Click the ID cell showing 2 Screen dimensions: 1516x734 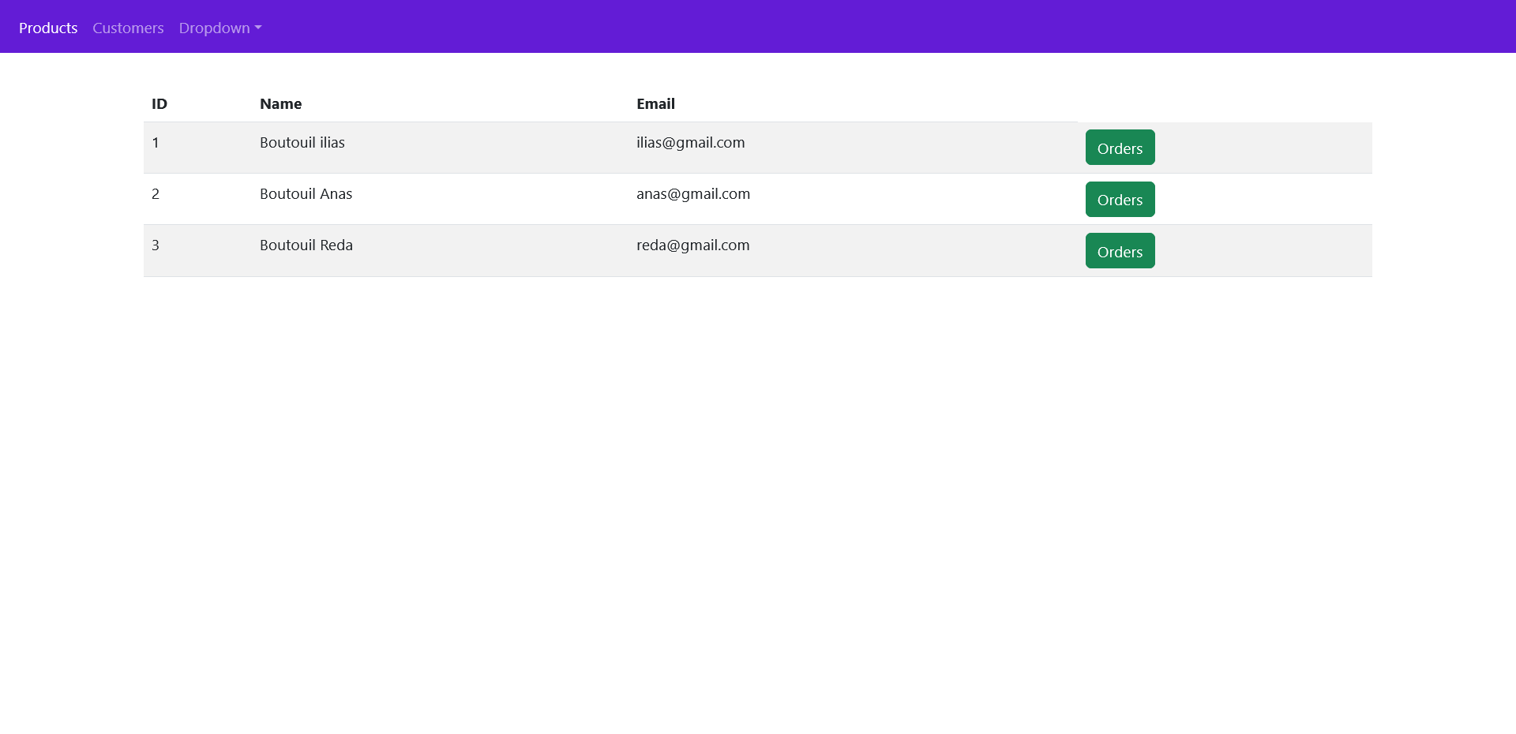click(156, 193)
